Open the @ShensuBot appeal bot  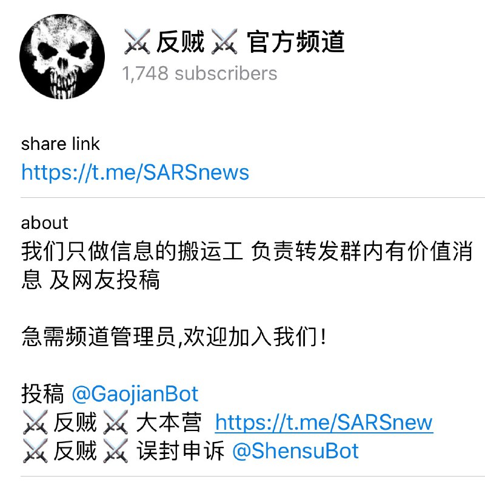coord(295,450)
